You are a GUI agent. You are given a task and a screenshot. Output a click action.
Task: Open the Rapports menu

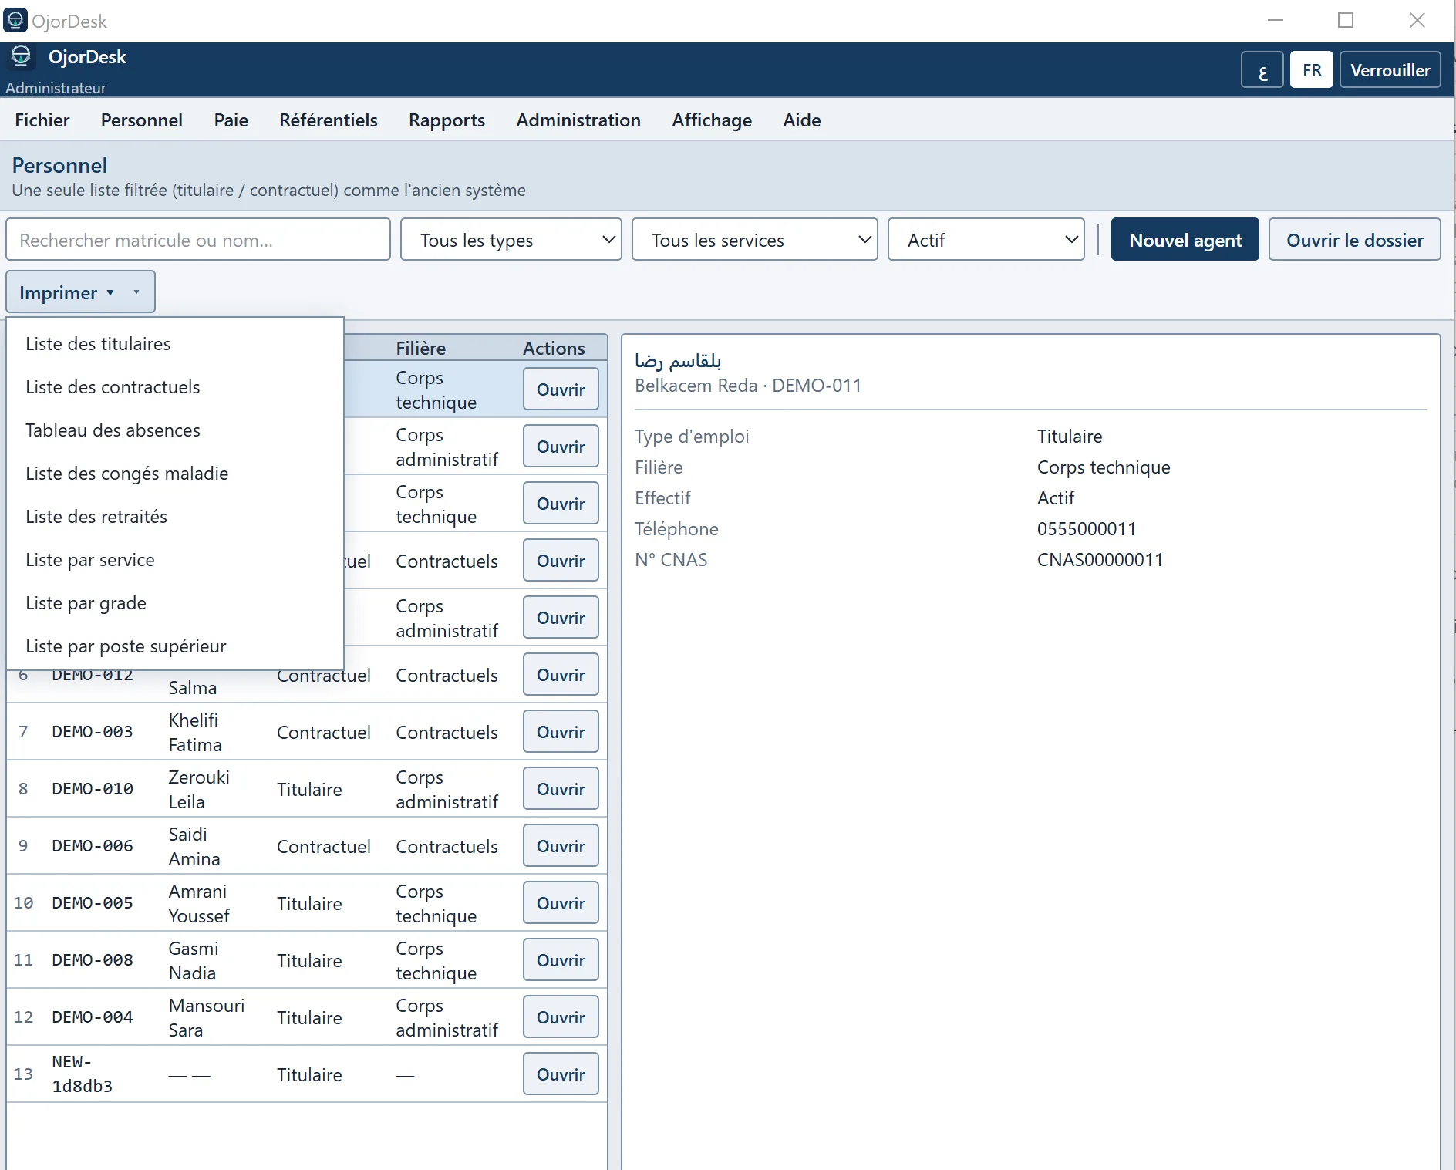pos(447,120)
